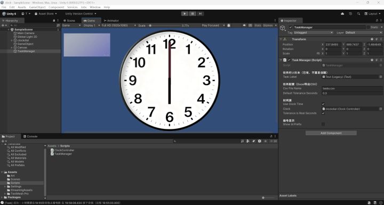Toggle the Static checkbox
Viewport: 384px width, 205px height.
pos(368,27)
